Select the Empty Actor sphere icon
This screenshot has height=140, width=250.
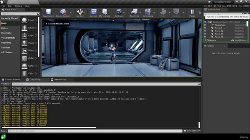coord(24,20)
